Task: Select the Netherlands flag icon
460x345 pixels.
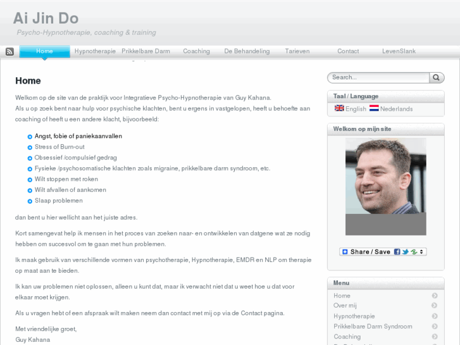Action: (x=374, y=108)
